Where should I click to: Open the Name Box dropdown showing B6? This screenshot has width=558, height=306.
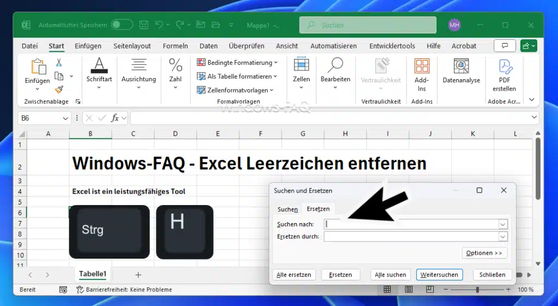click(x=65, y=118)
